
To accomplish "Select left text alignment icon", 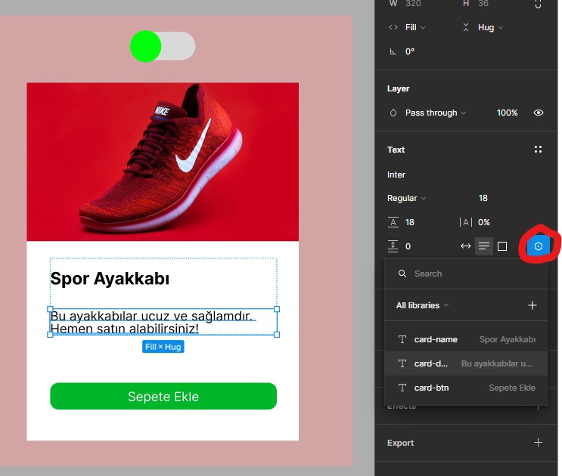I will click(484, 246).
